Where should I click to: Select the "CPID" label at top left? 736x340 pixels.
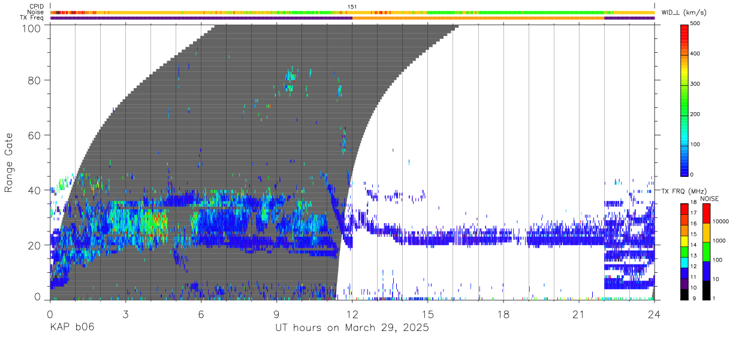click(x=37, y=7)
